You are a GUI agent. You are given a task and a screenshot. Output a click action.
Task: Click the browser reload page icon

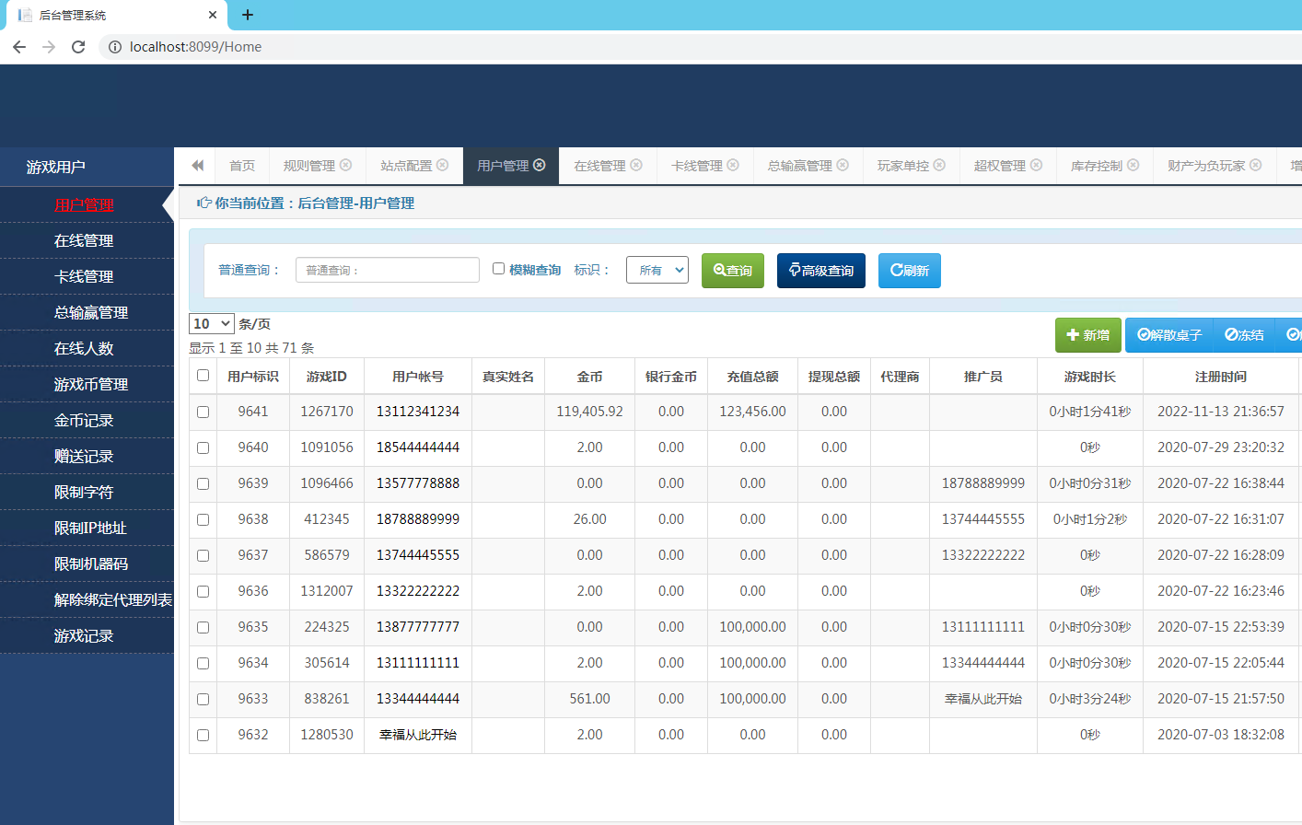point(78,47)
